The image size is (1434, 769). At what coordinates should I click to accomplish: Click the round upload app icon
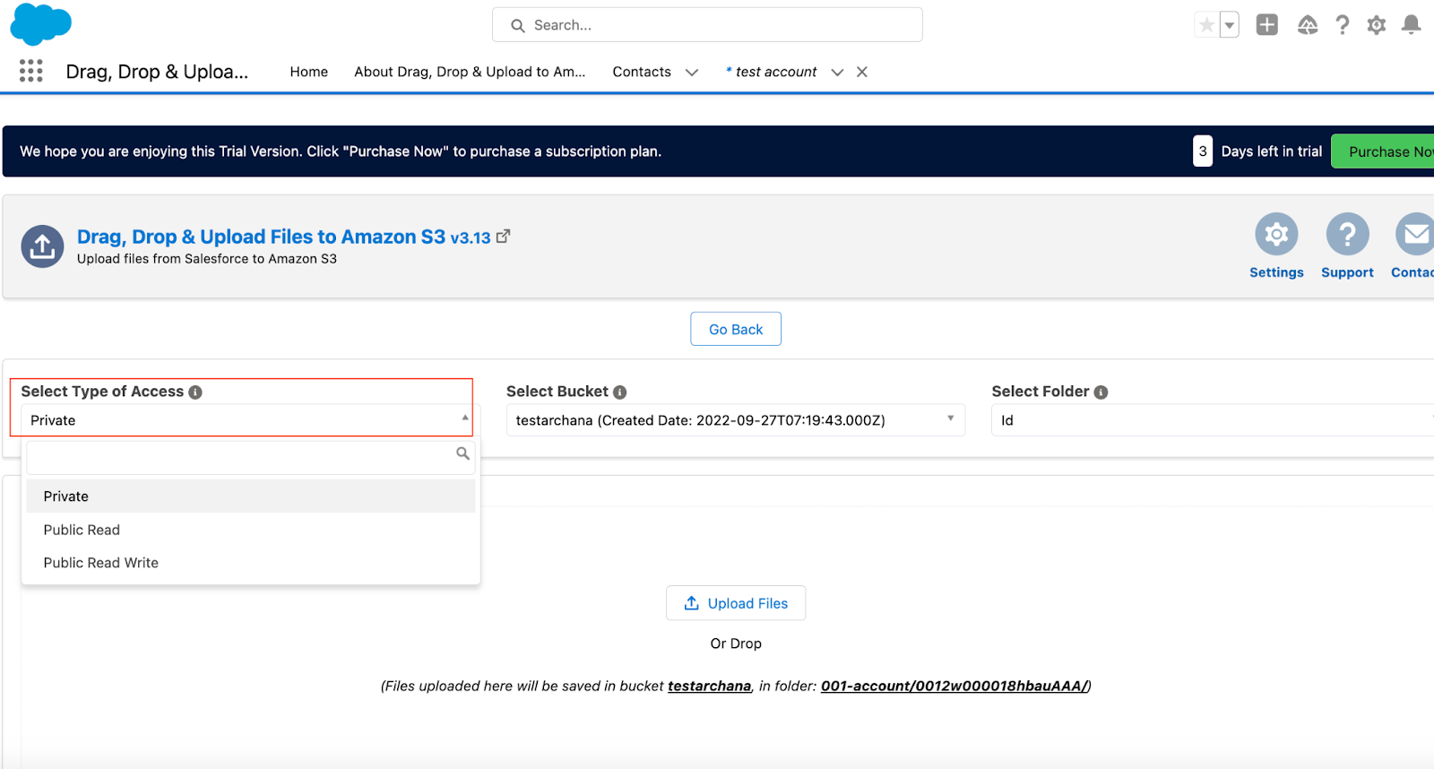pyautogui.click(x=42, y=246)
